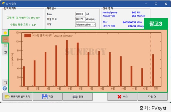Select the 연간 average bar in chart
This screenshot has height=112, width=171.
153,70
